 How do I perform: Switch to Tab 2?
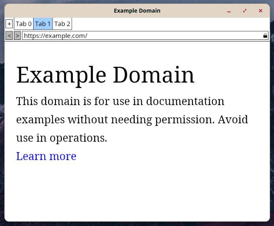click(62, 24)
